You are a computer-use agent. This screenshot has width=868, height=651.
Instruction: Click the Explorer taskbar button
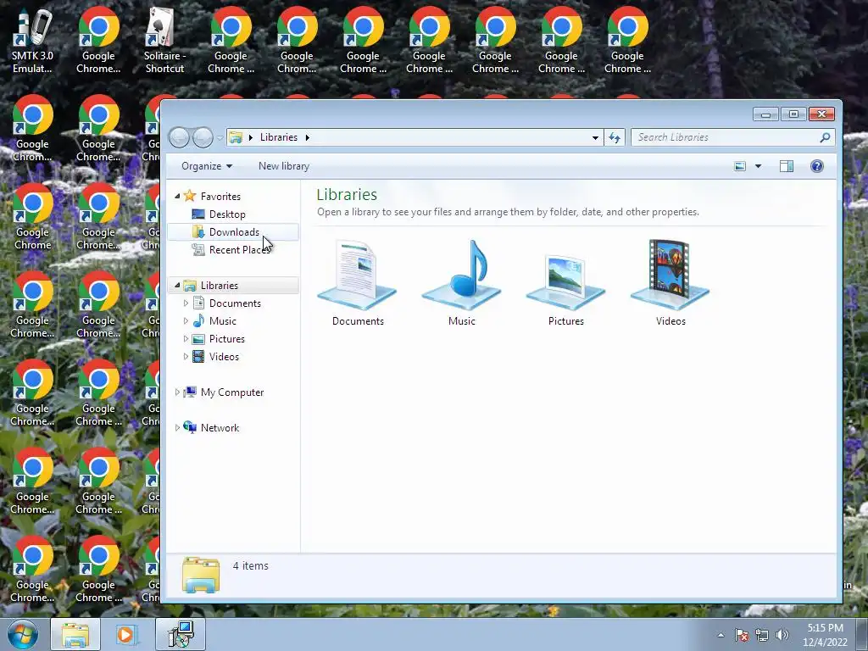pos(75,634)
